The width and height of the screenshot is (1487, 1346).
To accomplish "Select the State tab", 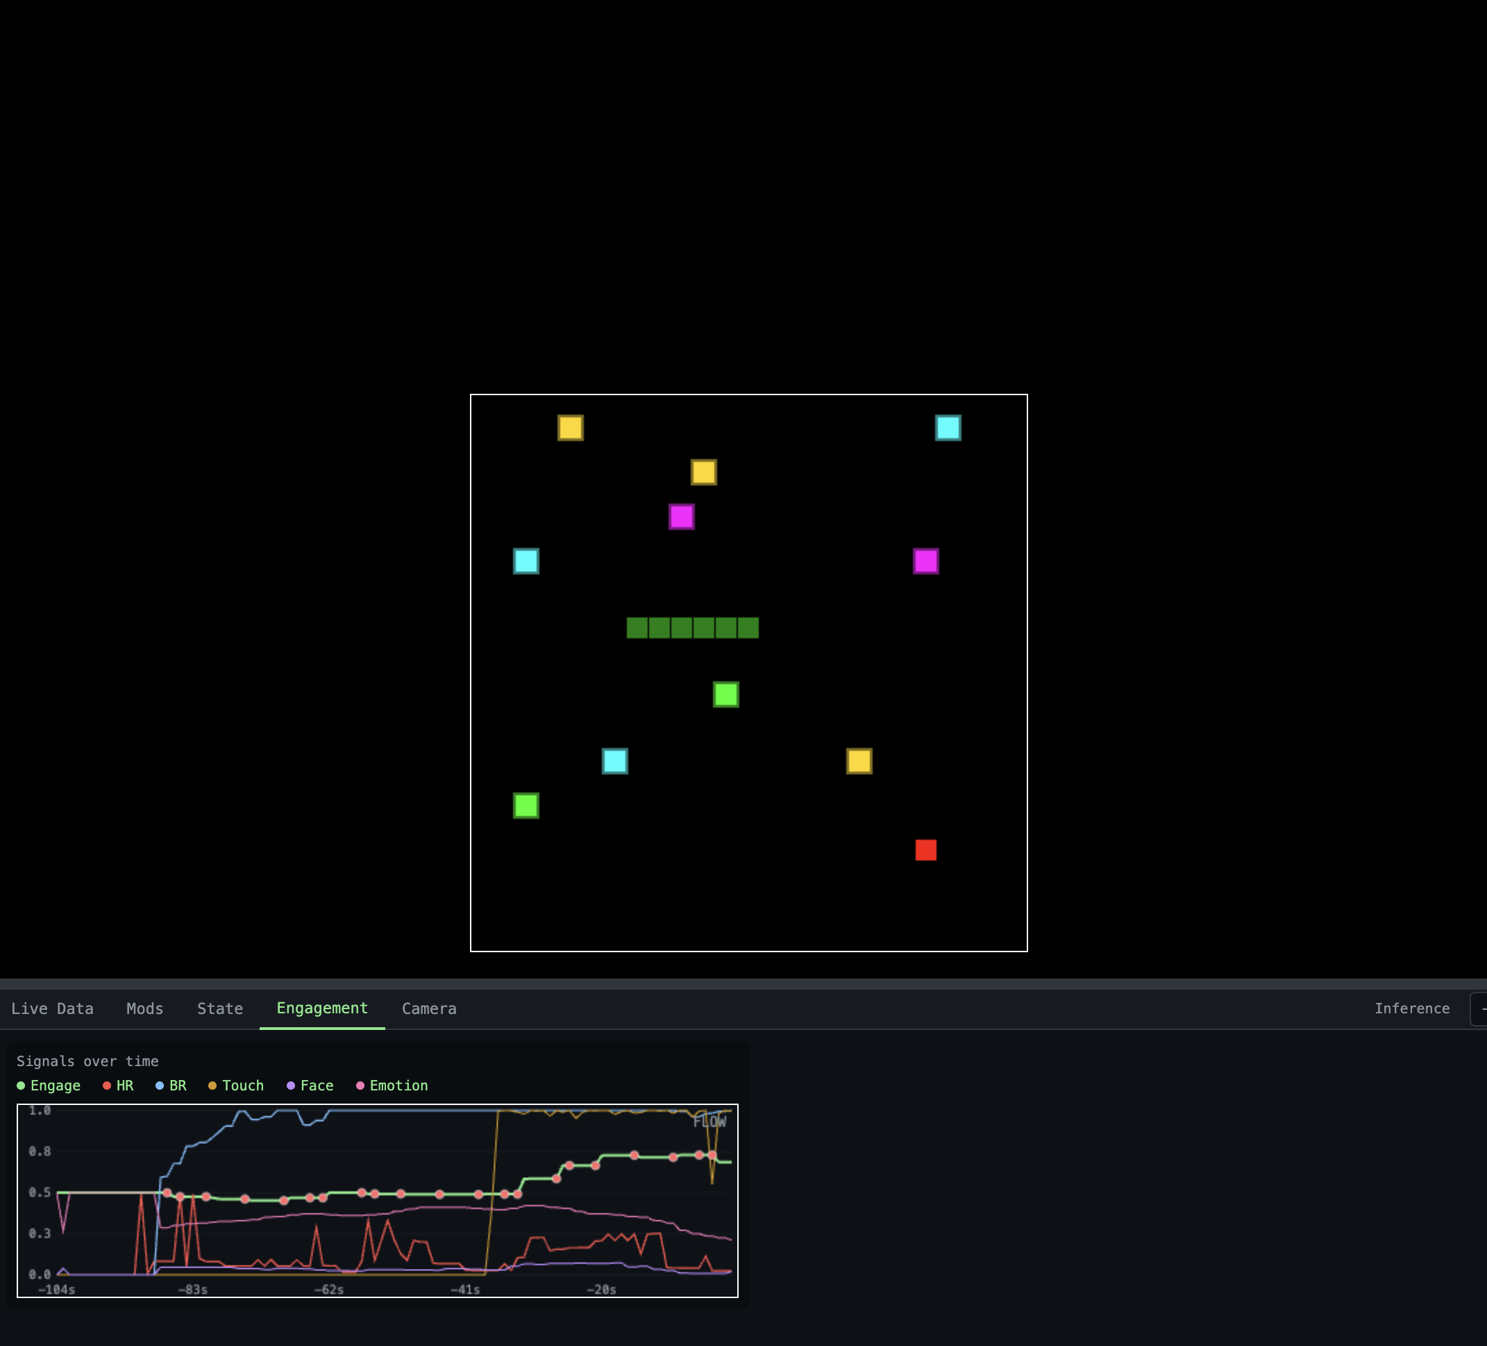I will click(220, 1008).
